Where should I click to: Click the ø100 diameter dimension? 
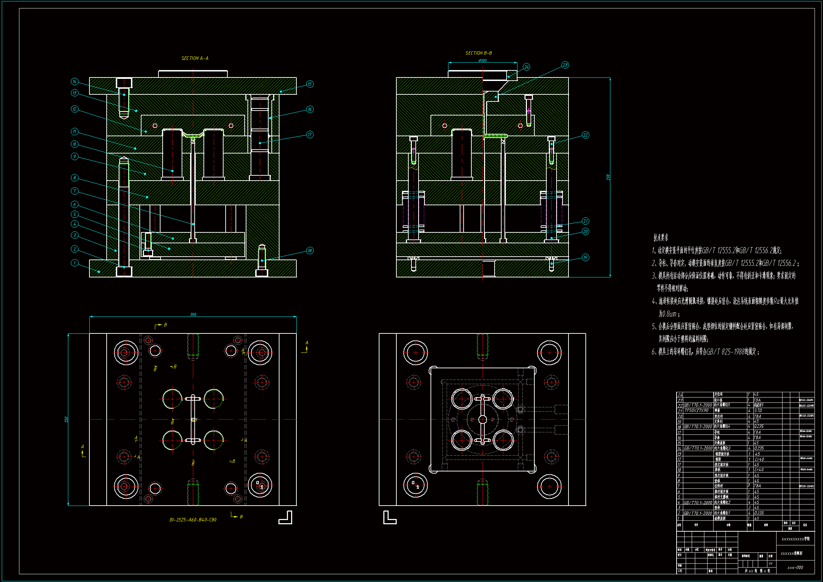click(483, 61)
